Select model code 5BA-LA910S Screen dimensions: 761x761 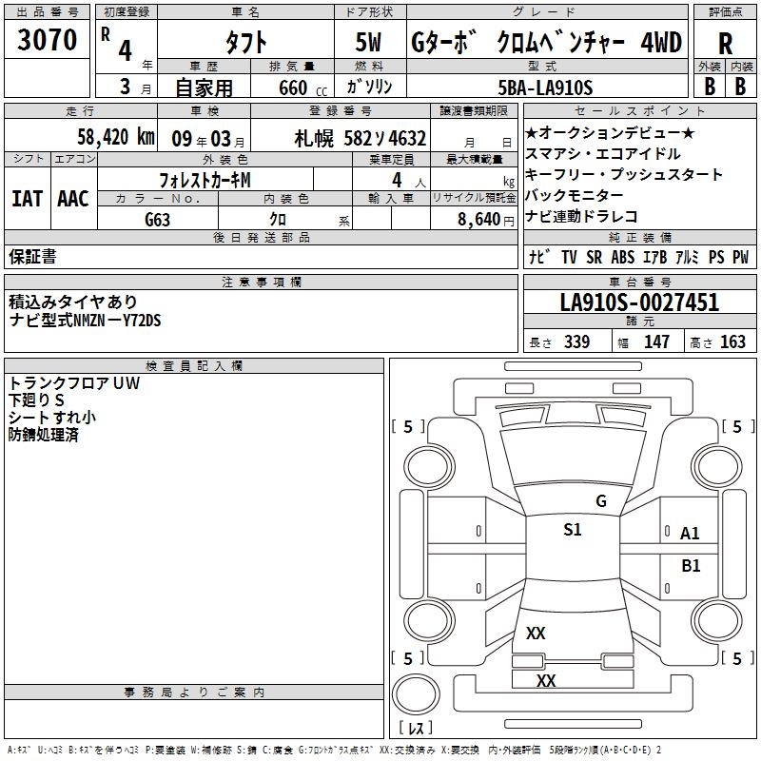coord(545,88)
